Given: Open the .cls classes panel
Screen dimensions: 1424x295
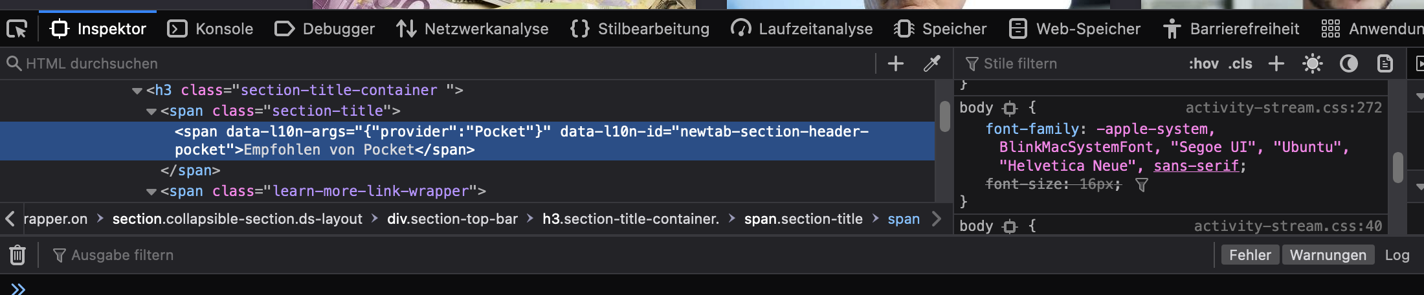Looking at the screenshot, I should pyautogui.click(x=1240, y=63).
